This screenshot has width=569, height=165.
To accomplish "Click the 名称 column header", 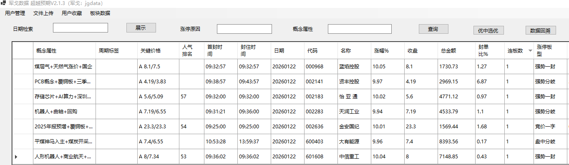I will click(x=354, y=50).
